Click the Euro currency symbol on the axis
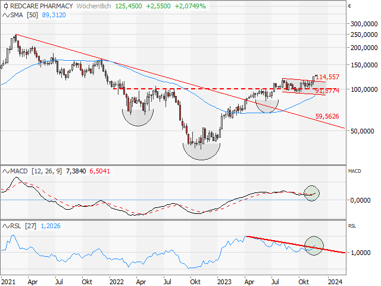Image resolution: width=381 pixels, height=286 pixels. (x=349, y=6)
